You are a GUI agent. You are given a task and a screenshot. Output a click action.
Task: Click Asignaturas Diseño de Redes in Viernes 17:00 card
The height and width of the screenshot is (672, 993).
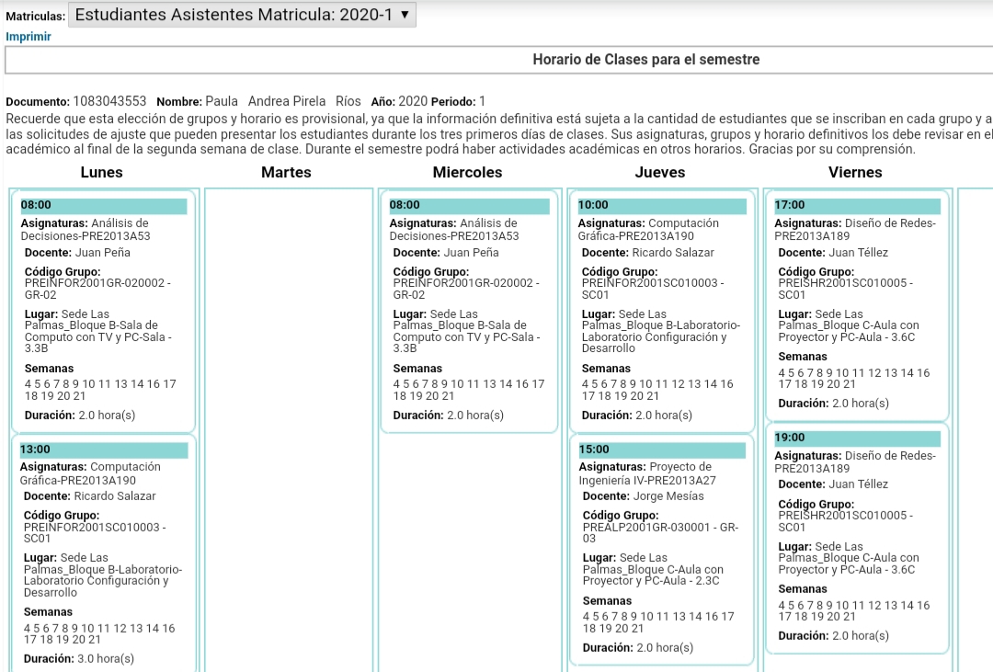pyautogui.click(x=855, y=230)
